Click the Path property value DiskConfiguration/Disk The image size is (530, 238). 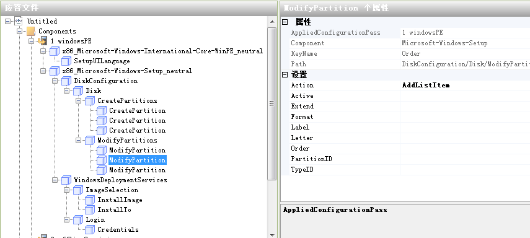pyautogui.click(x=466, y=64)
